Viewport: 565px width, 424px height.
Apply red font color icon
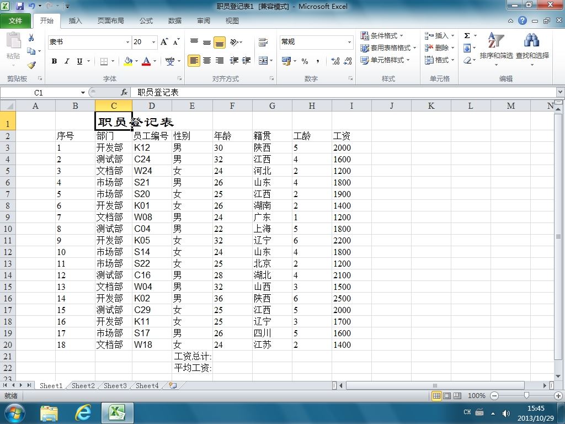pyautogui.click(x=146, y=61)
